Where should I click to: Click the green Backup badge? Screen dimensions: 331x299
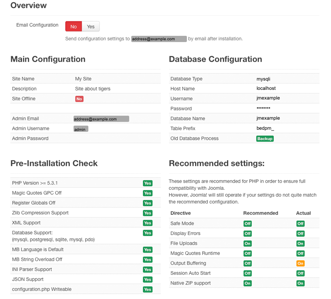[x=265, y=139]
